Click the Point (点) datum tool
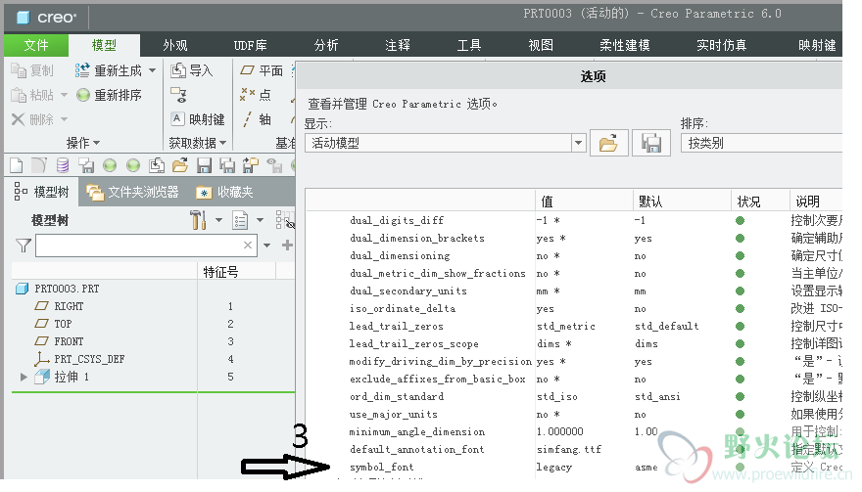The image size is (862, 492). tap(255, 95)
